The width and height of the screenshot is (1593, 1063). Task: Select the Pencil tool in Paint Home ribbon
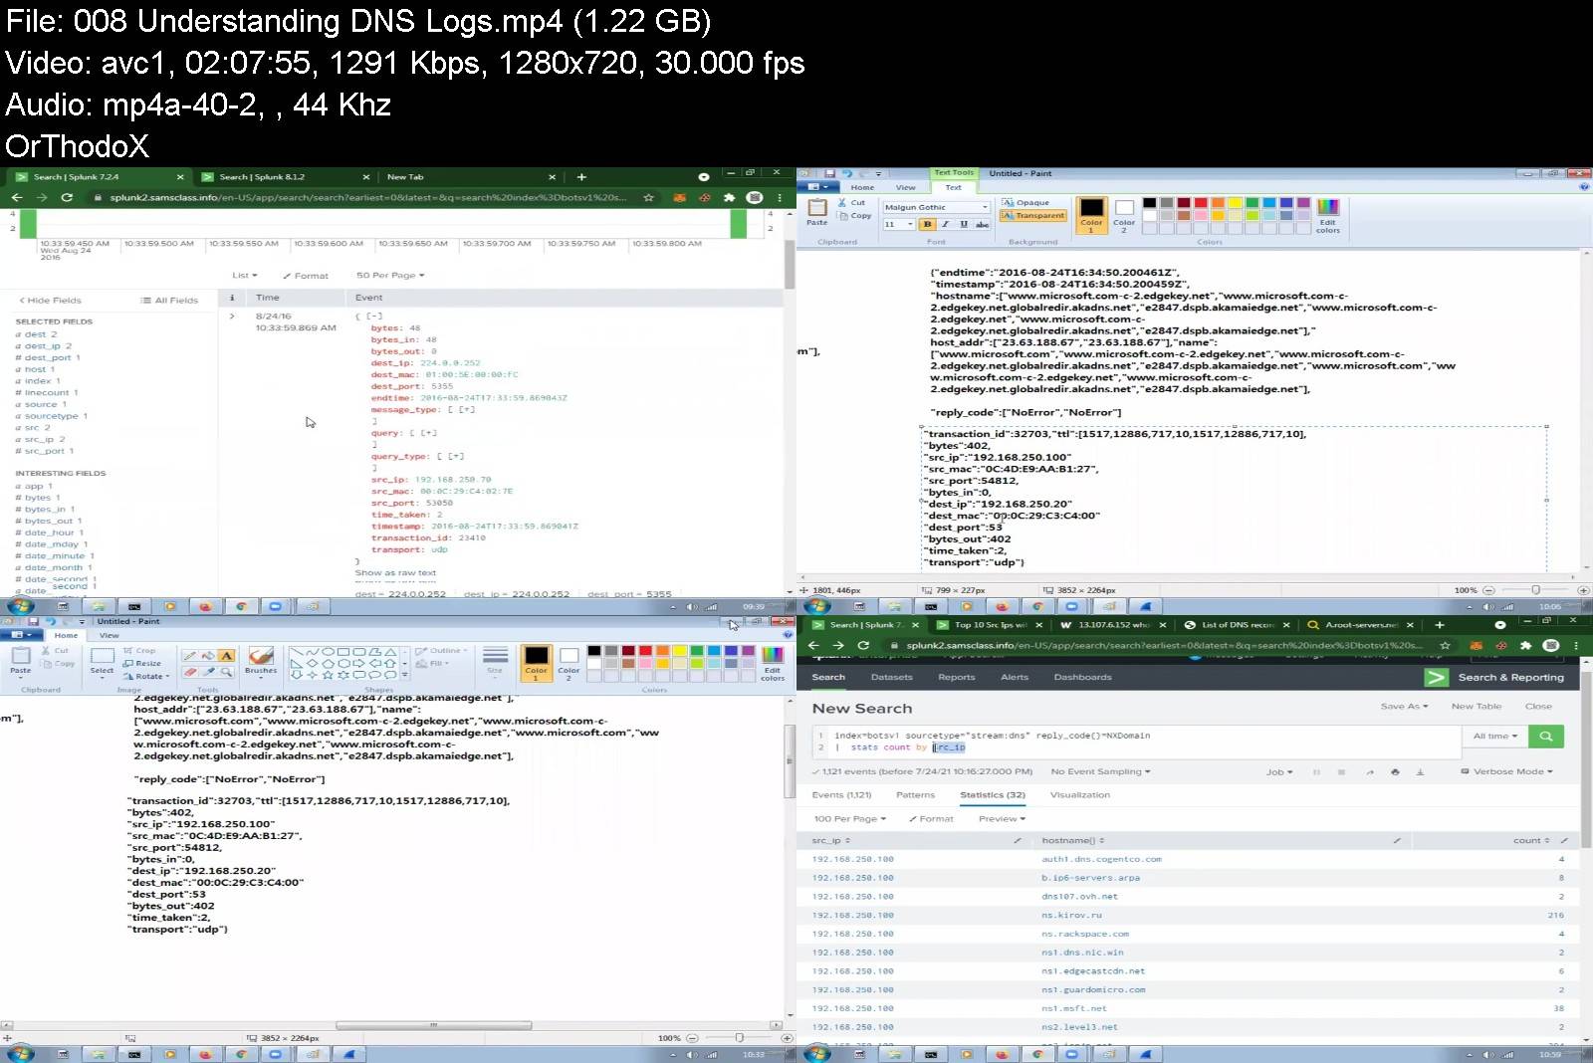[x=189, y=656]
